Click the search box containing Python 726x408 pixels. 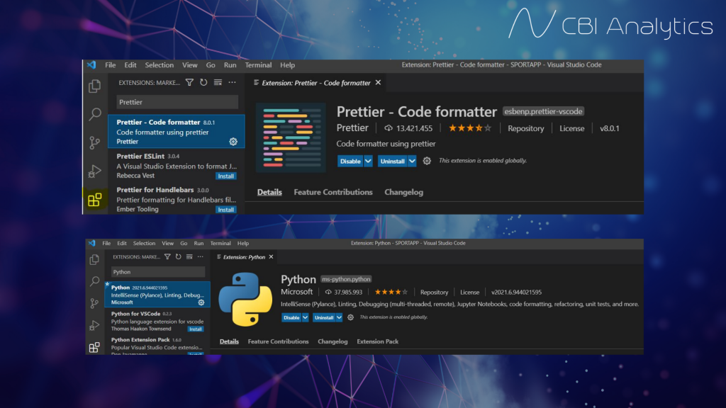[x=158, y=272]
